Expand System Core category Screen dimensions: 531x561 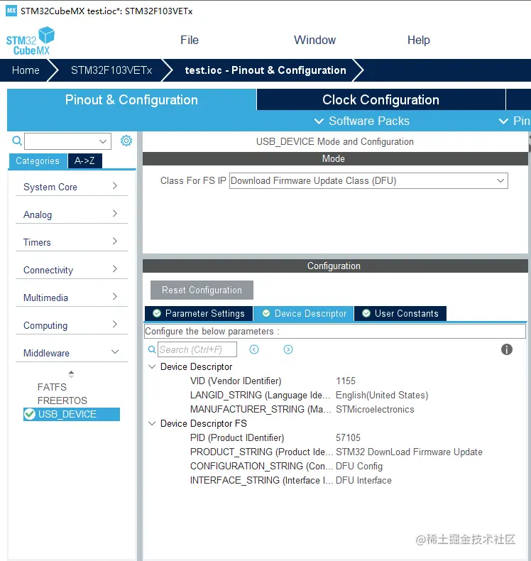71,187
